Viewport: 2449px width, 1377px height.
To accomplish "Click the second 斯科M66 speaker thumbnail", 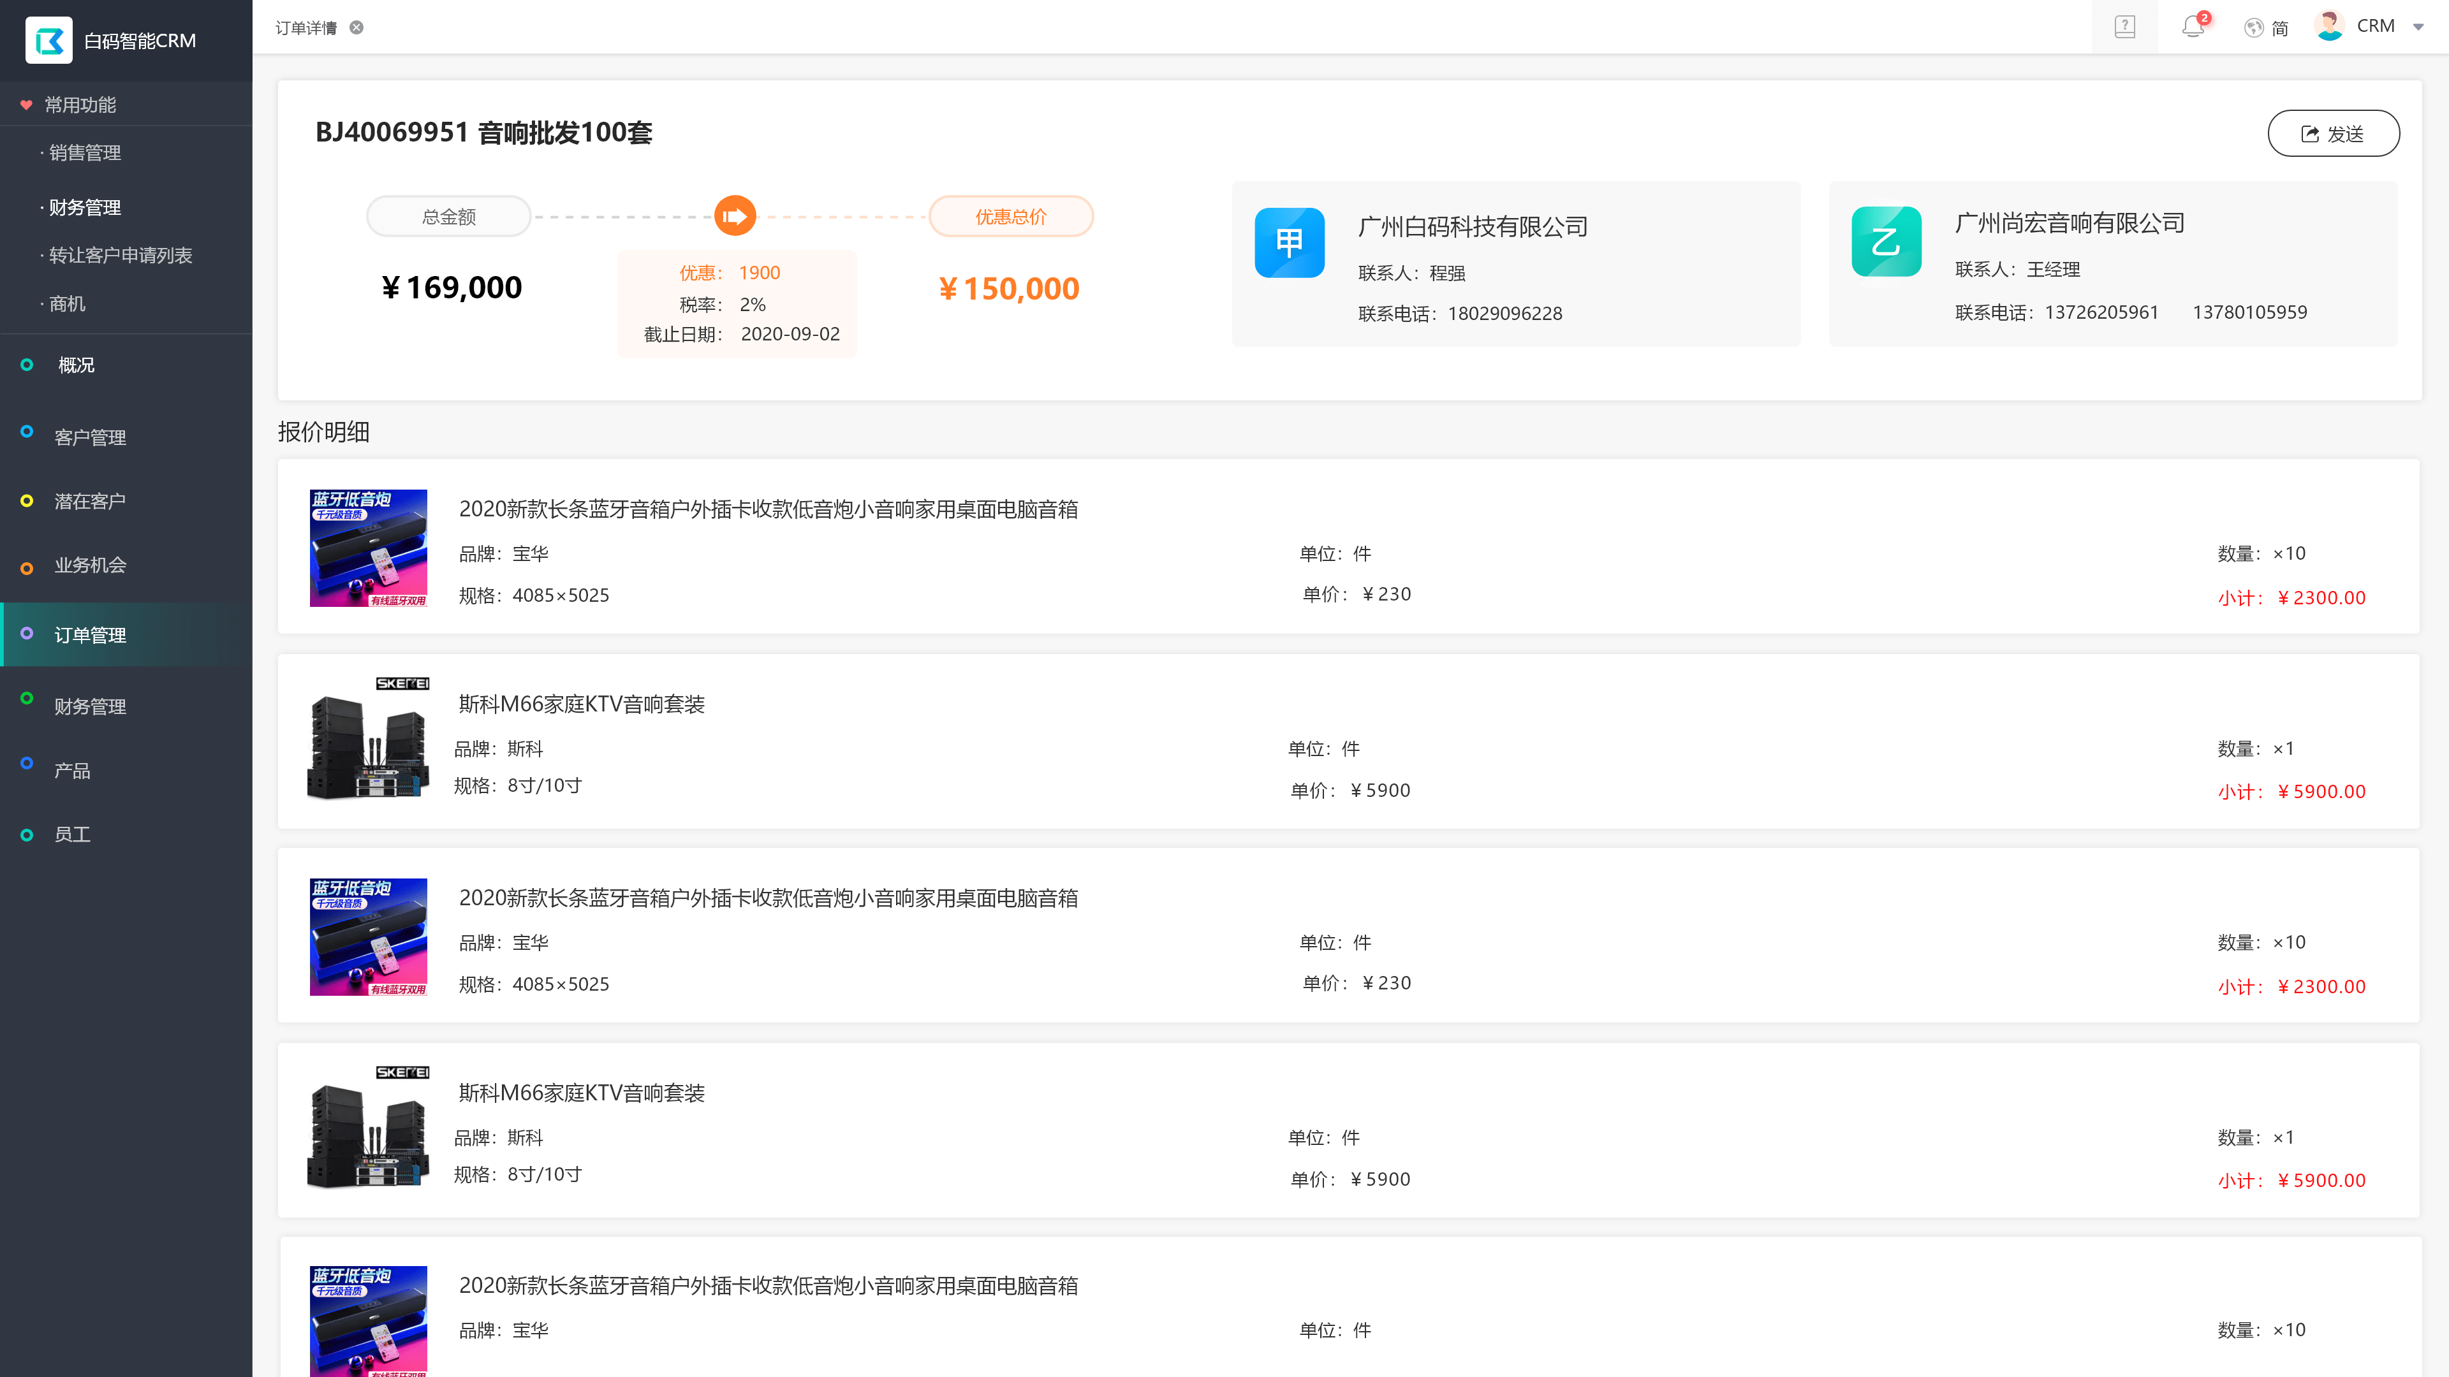I will 369,1128.
